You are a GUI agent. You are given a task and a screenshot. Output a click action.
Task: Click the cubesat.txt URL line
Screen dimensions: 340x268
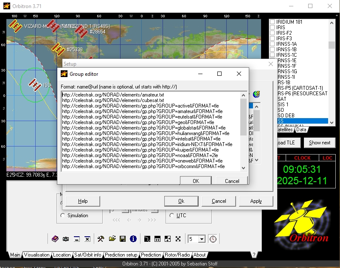coord(113,100)
